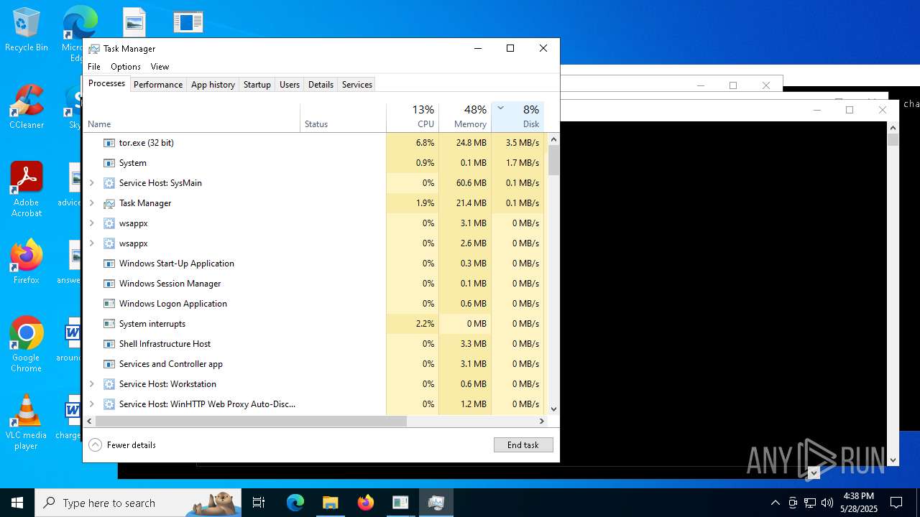
Task: Click the Windows Start-Up Application icon
Action: 109,264
